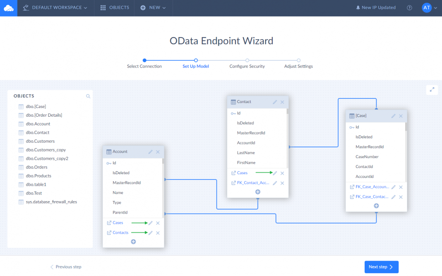Open the help question mark icon
Image resolution: width=442 pixels, height=276 pixels.
(409, 7)
